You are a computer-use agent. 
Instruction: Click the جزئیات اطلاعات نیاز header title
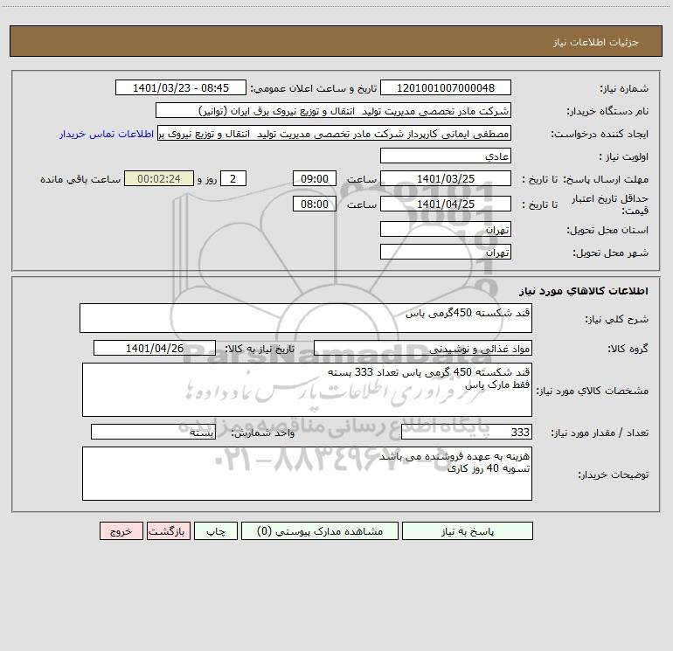(596, 42)
